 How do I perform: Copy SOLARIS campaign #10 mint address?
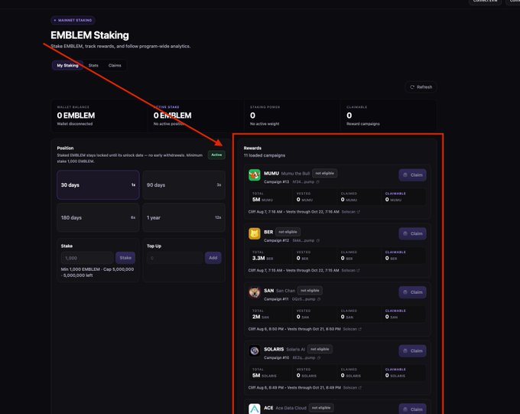point(319,358)
